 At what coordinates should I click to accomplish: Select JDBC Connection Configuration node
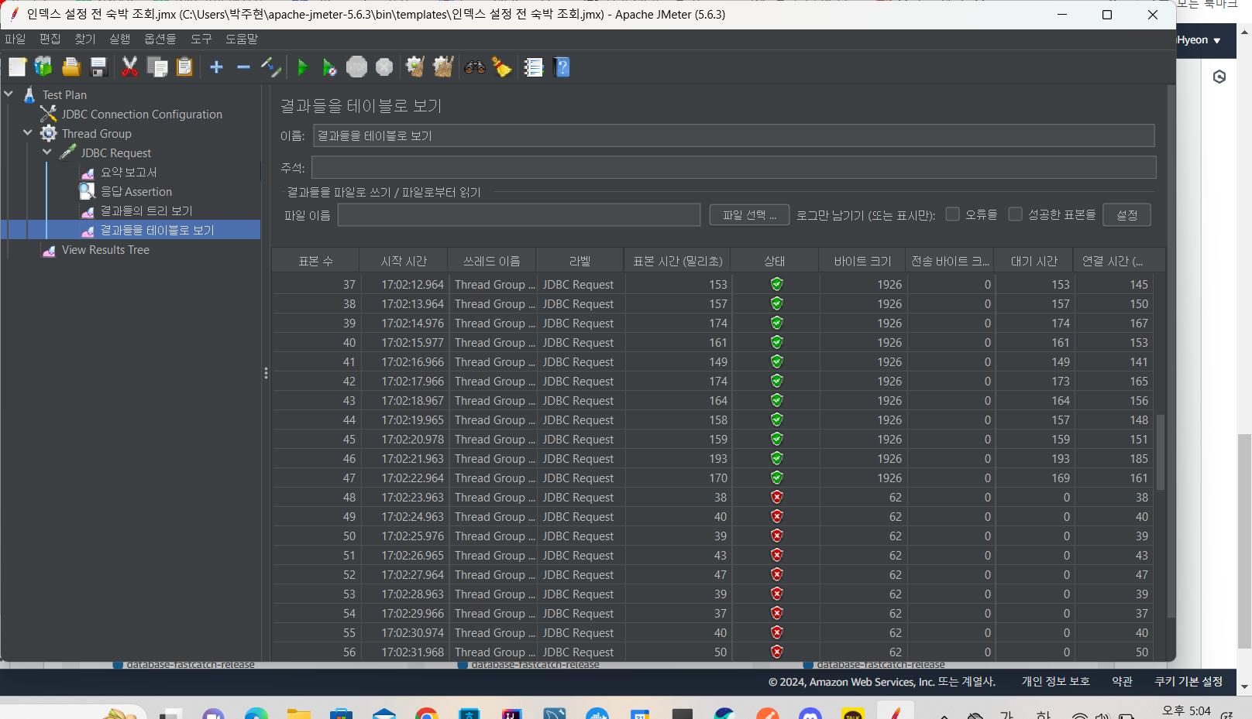coord(142,114)
